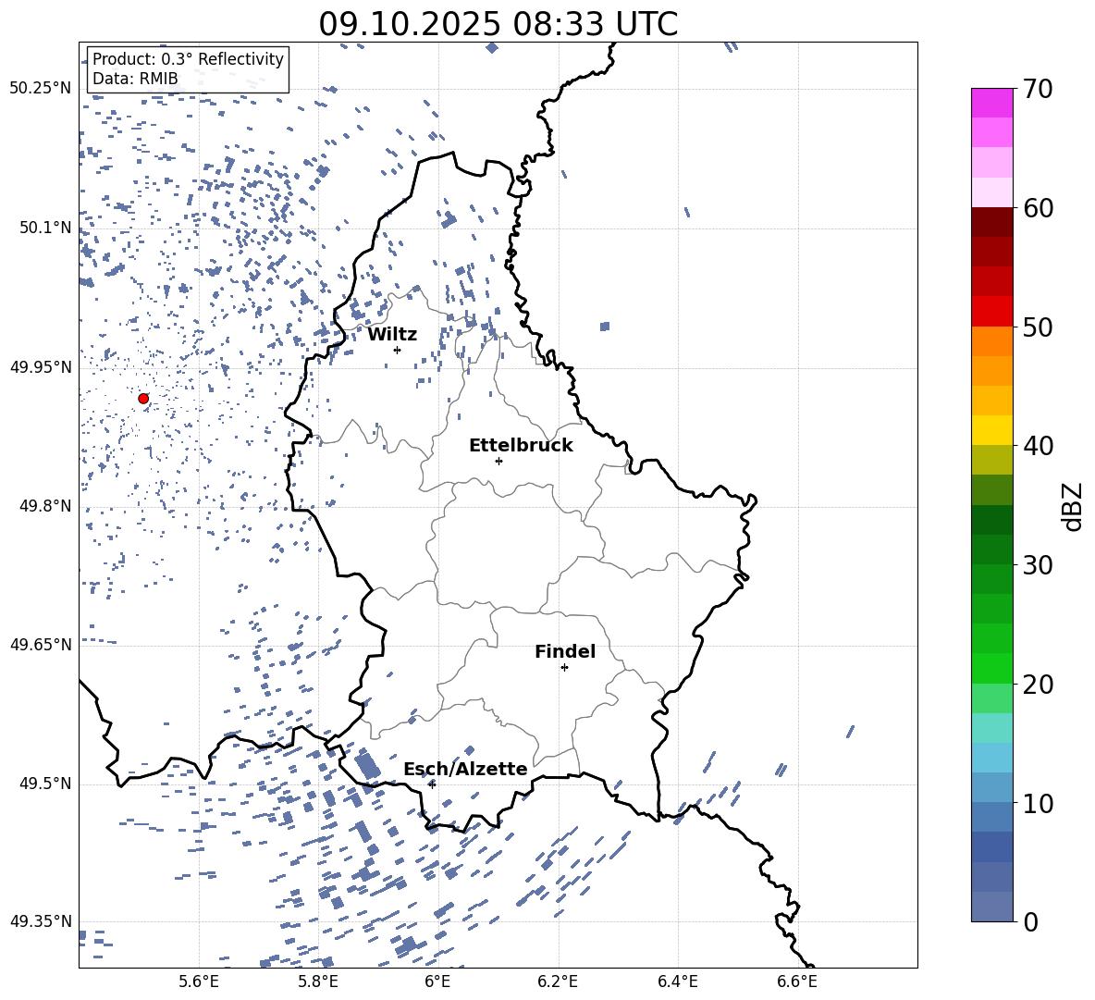Click the Findel city label
Screen dimensions: 1095x1000
(565, 651)
